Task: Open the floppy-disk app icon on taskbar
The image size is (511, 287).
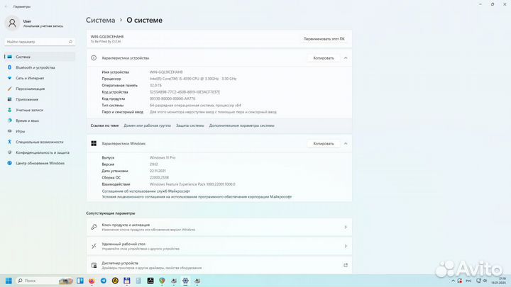Action: point(127,281)
